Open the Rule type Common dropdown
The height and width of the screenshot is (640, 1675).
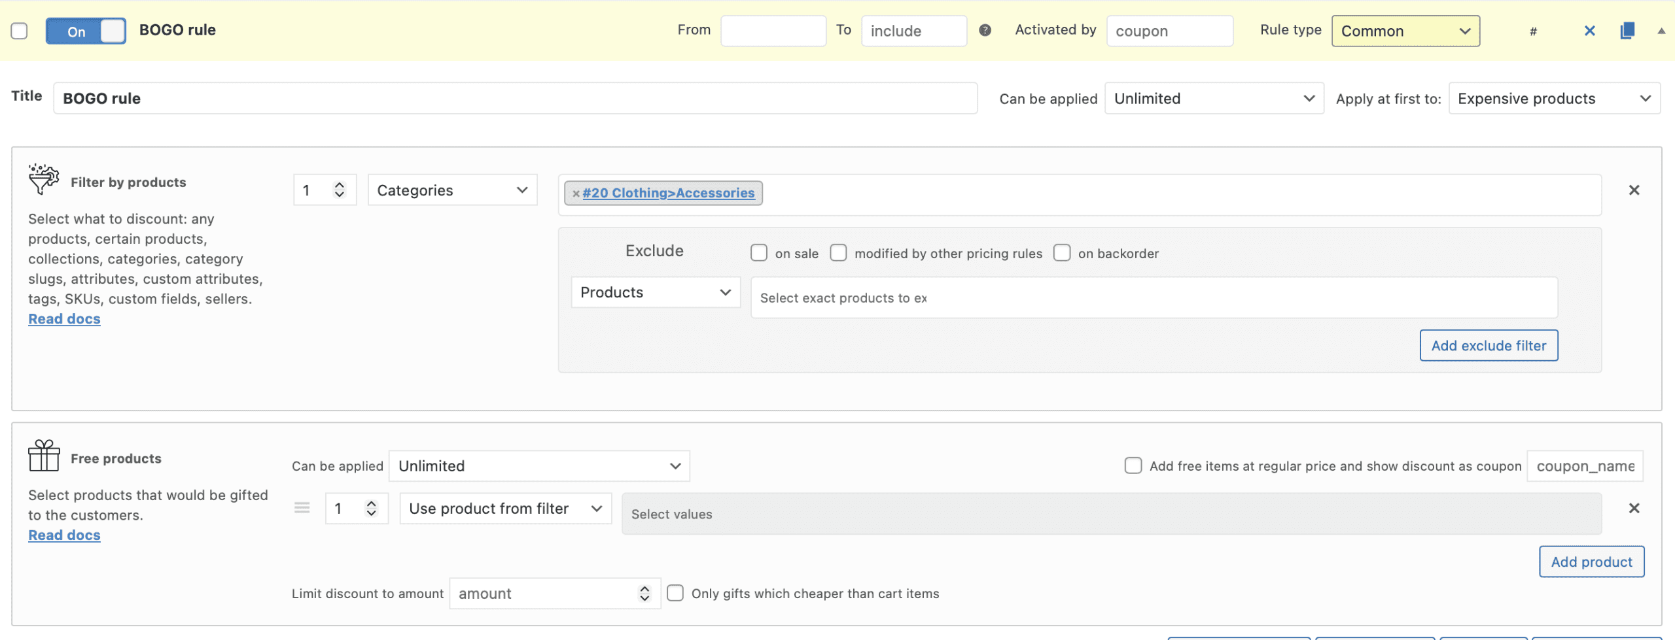(x=1405, y=31)
